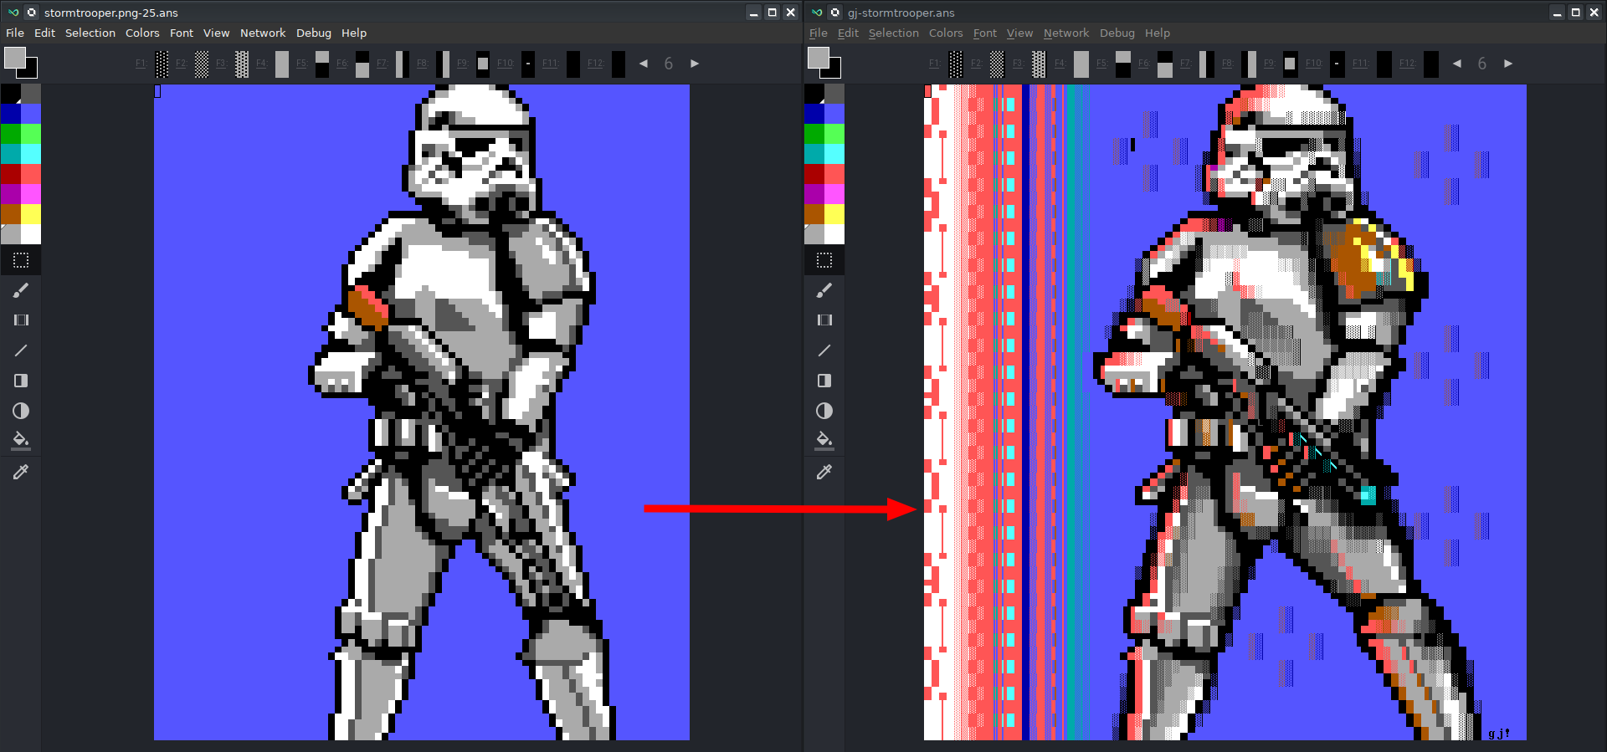
Task: Select the Shifter tool in left window
Action: 21,320
